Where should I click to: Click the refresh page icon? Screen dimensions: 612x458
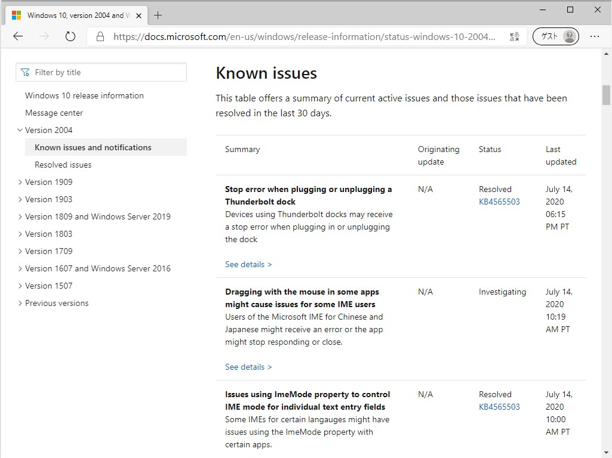click(x=70, y=36)
